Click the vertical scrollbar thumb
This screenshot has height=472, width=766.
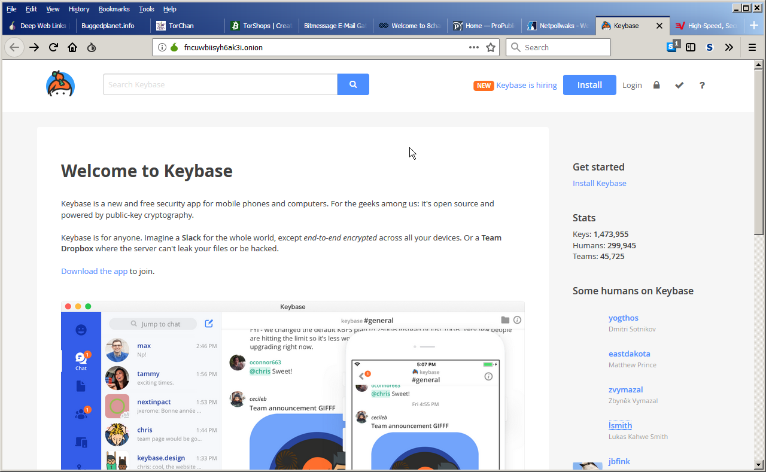coord(759,153)
